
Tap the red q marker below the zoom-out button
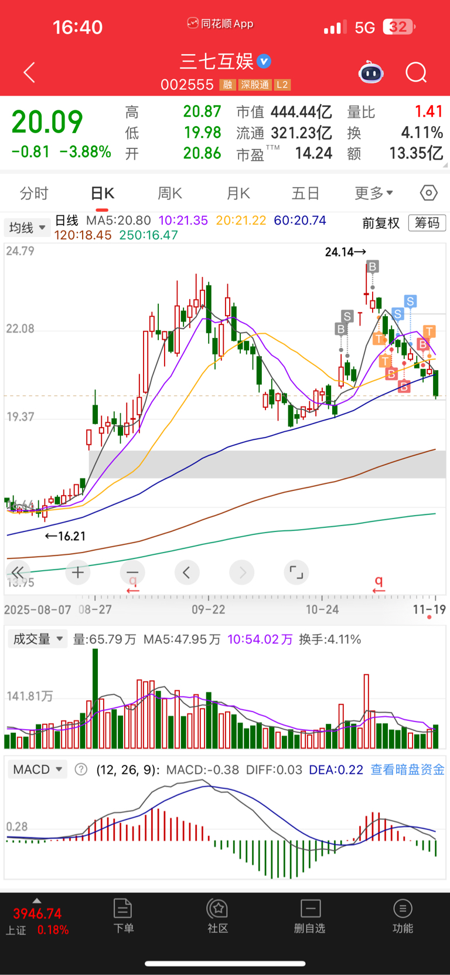point(133,583)
